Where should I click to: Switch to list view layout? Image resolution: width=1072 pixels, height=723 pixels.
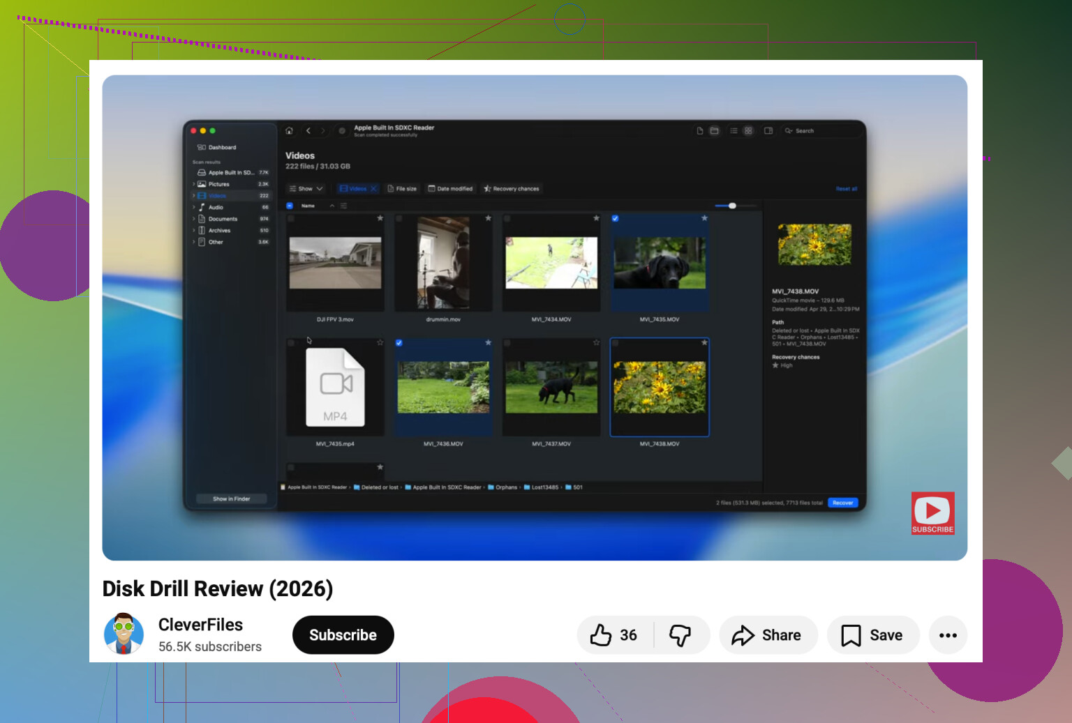734,131
